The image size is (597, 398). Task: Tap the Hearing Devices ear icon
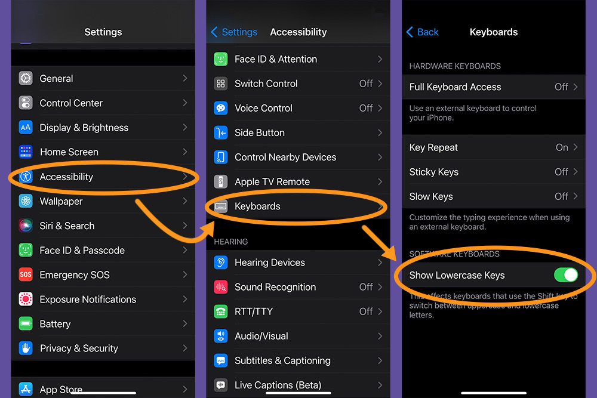(221, 263)
